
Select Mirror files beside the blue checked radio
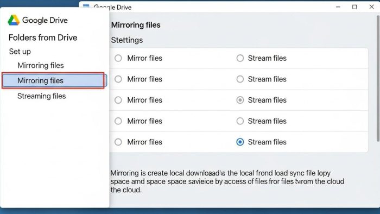[x=118, y=142]
